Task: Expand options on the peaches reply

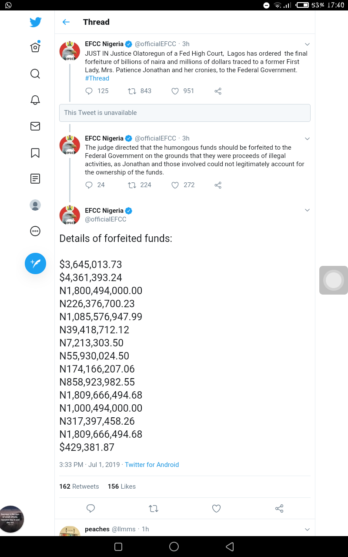Action: coord(307,530)
